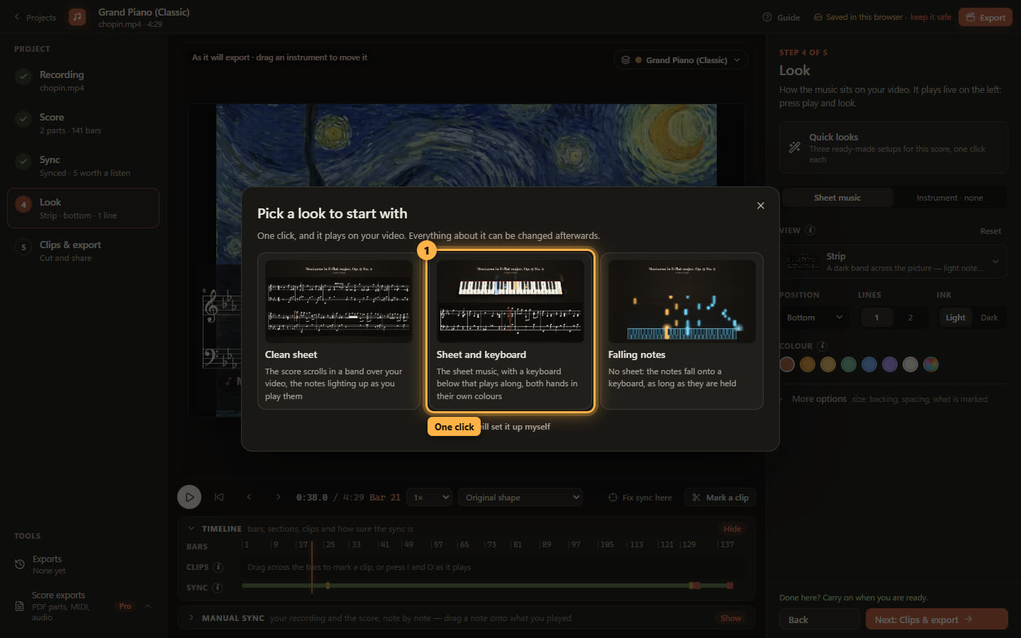Close the 'Pick a look' dialog
The image size is (1021, 638).
pyautogui.click(x=760, y=206)
